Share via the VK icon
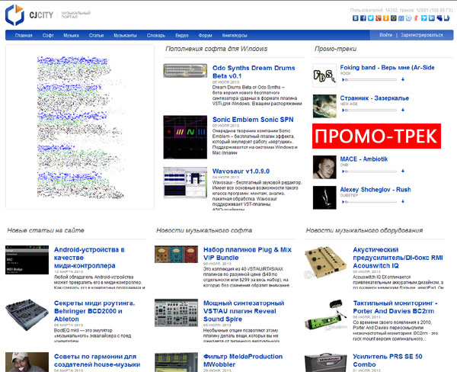Screen dimensions: 457x372 click(x=355, y=18)
